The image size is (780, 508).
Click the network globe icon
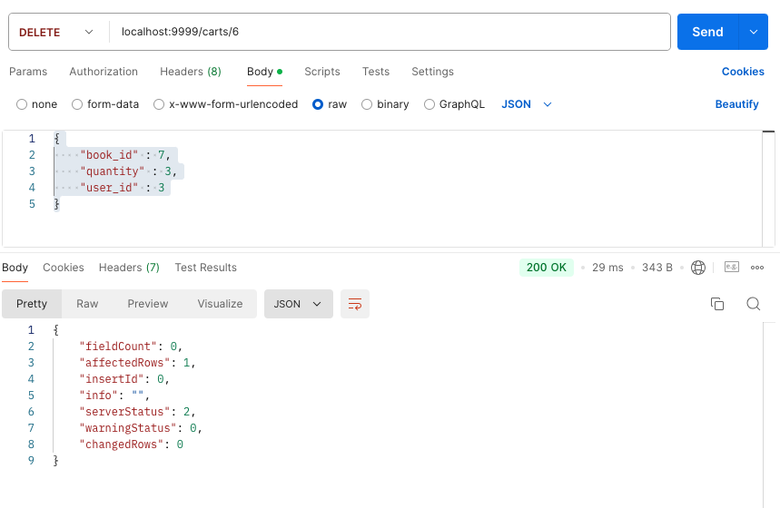pos(698,268)
